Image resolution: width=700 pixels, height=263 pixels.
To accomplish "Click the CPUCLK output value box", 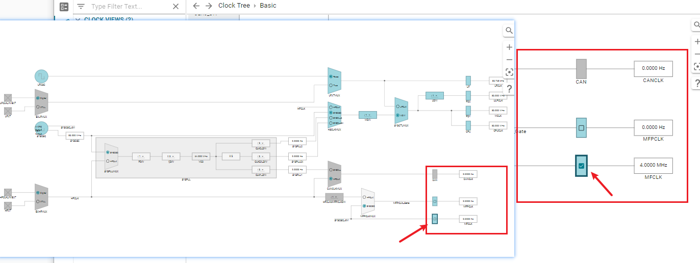I will pyautogui.click(x=498, y=126).
